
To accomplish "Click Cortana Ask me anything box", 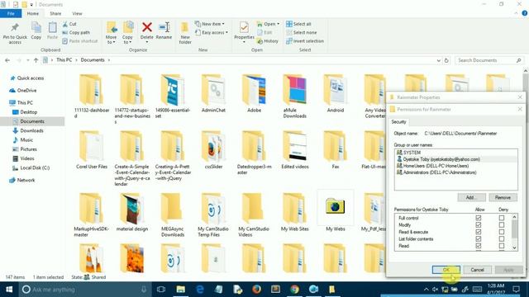I will (84, 290).
